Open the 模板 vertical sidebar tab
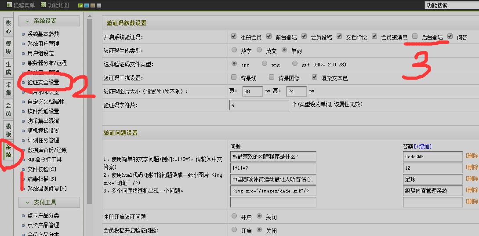 click(8, 130)
